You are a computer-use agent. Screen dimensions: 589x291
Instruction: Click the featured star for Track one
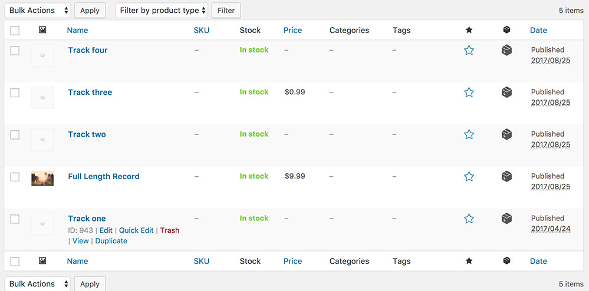click(x=469, y=218)
